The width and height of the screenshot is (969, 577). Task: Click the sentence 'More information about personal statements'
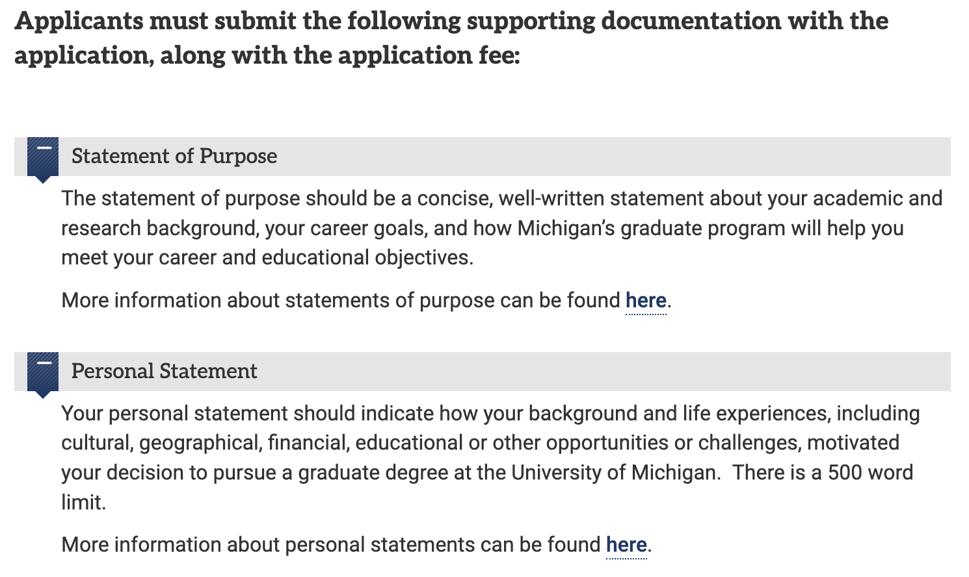tap(356, 545)
